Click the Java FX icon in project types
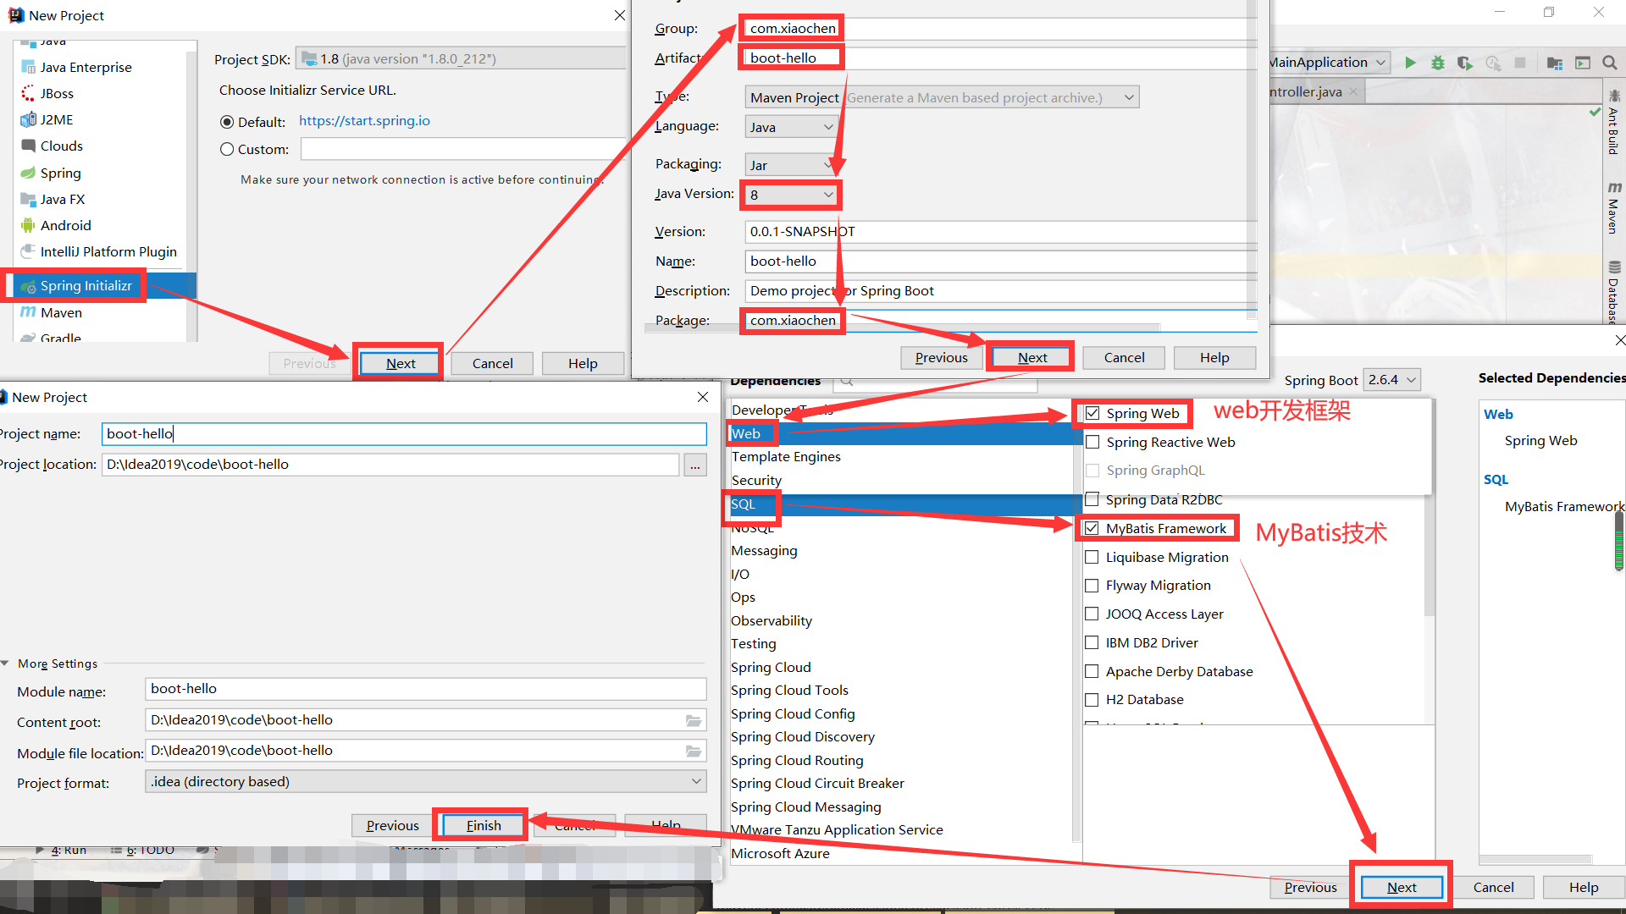This screenshot has height=914, width=1626. pos(28,199)
